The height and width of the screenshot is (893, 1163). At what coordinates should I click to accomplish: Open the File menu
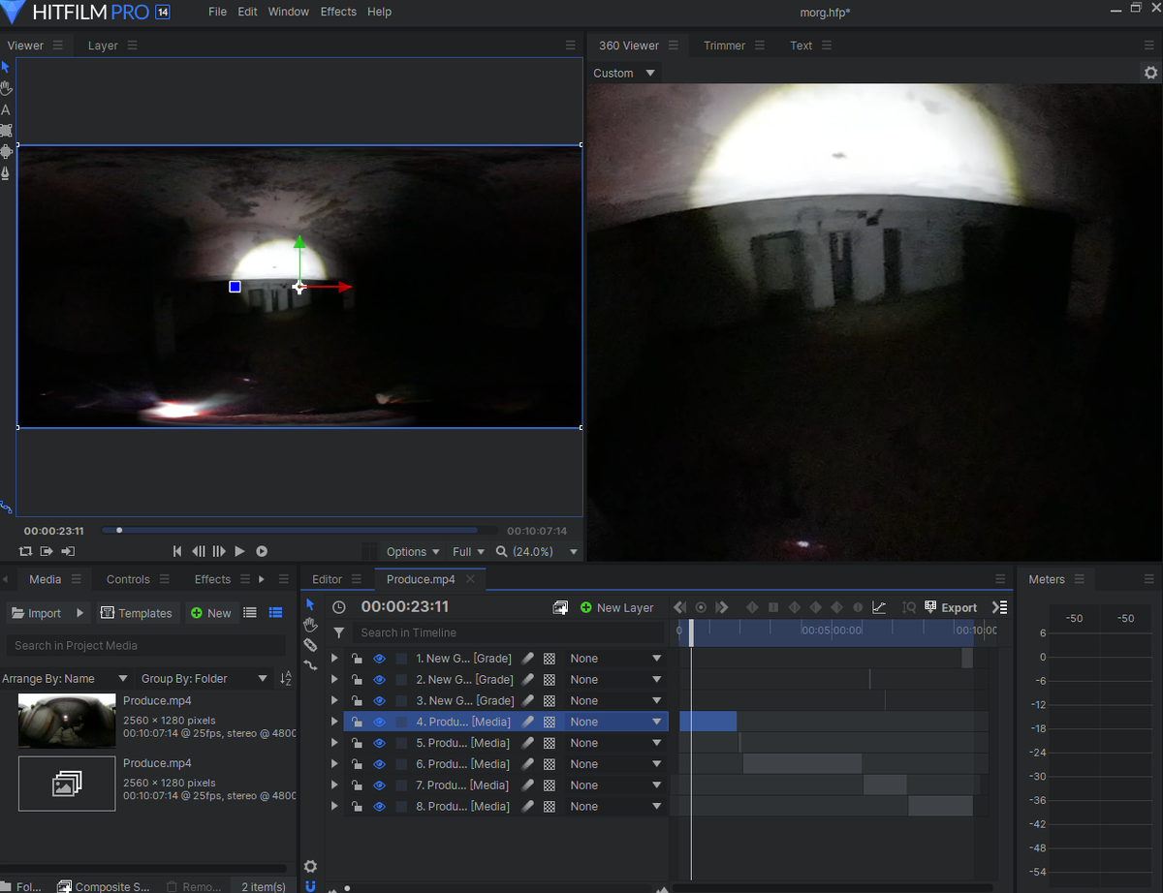tap(217, 12)
